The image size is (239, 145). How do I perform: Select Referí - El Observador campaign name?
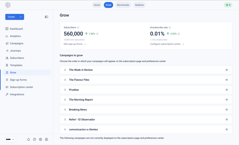pos(82,120)
